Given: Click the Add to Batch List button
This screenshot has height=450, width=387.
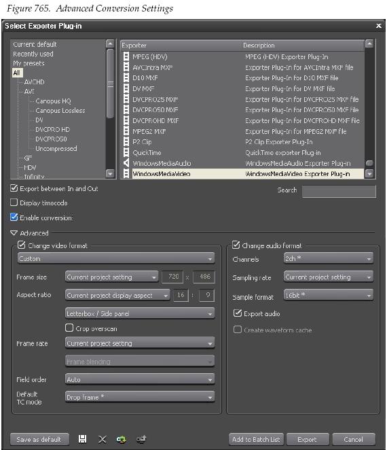Looking at the screenshot, I should tap(256, 439).
